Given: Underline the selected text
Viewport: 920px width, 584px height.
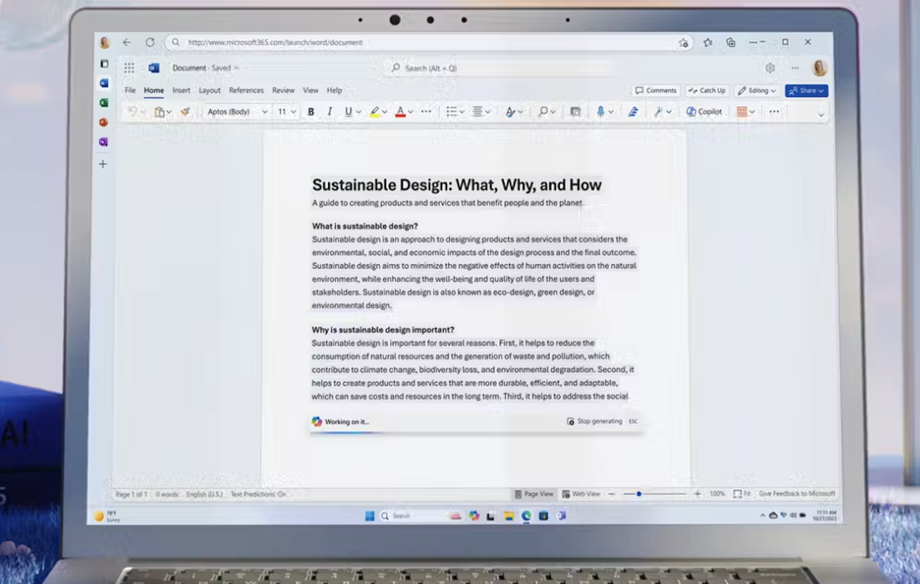Looking at the screenshot, I should [x=348, y=112].
